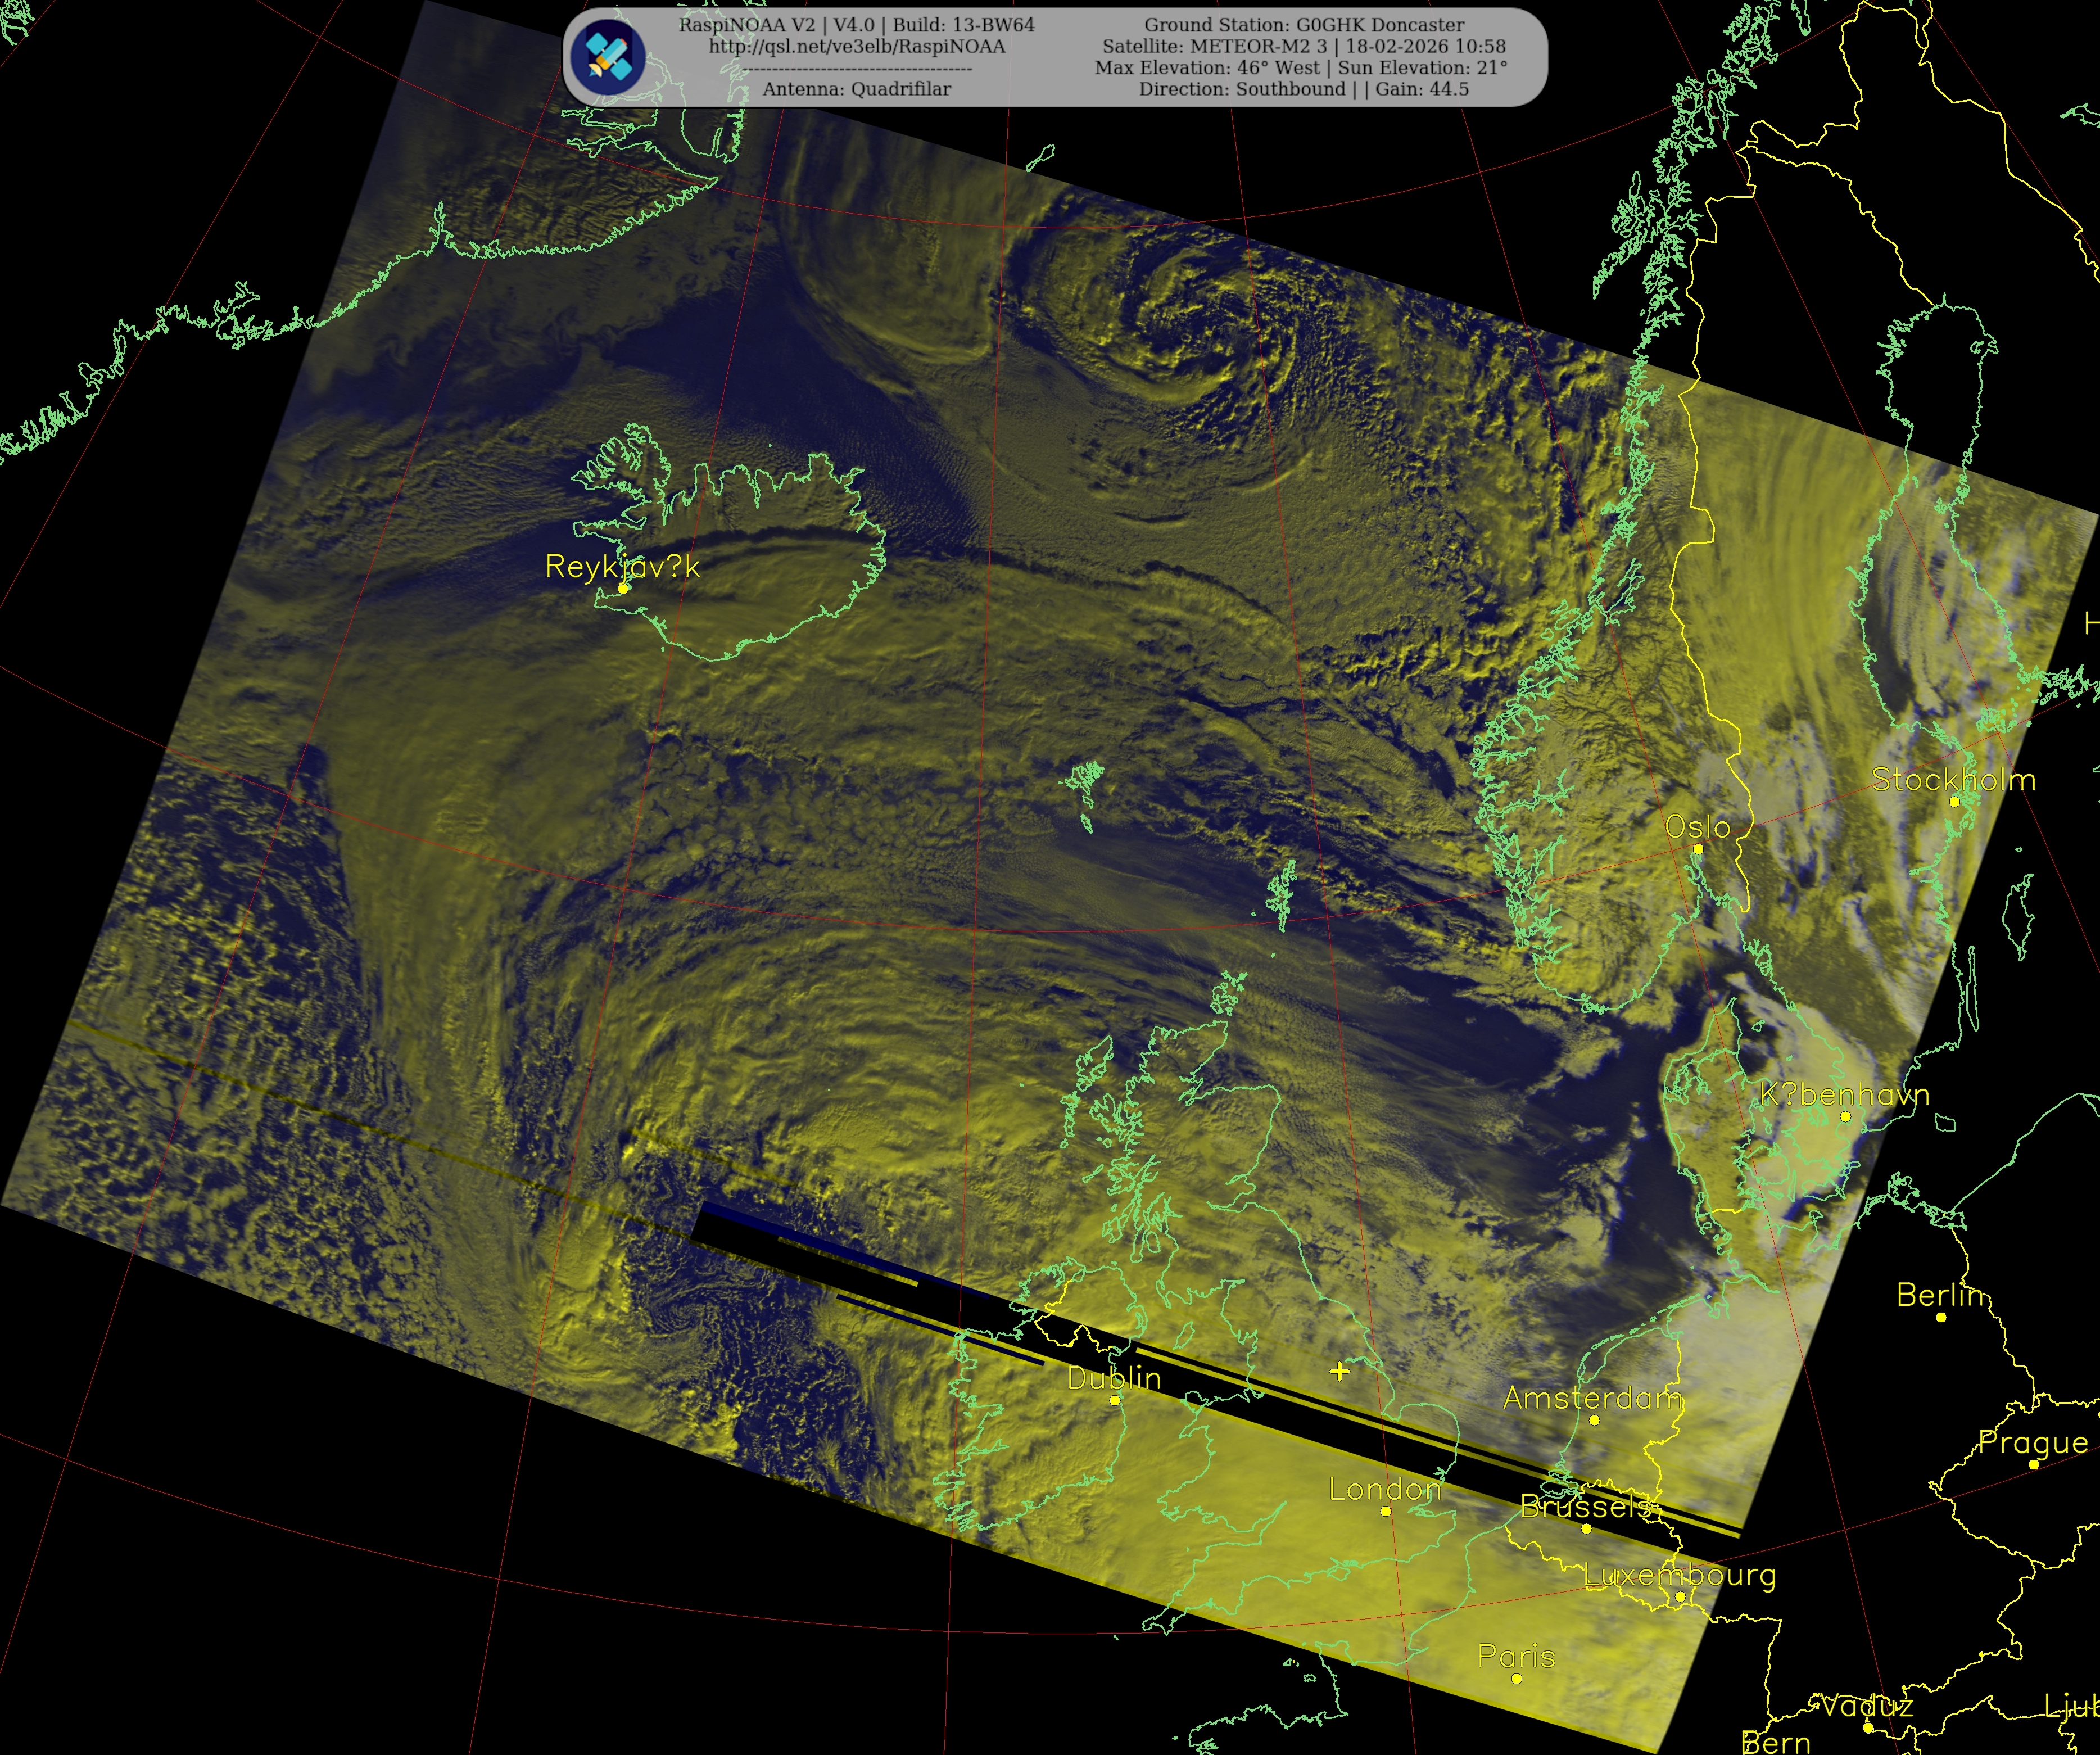Click the Antenna Quadrifilar text
This screenshot has height=1755, width=2100.
point(857,89)
